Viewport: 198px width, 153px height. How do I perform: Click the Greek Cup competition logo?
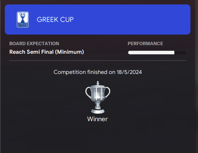click(23, 20)
